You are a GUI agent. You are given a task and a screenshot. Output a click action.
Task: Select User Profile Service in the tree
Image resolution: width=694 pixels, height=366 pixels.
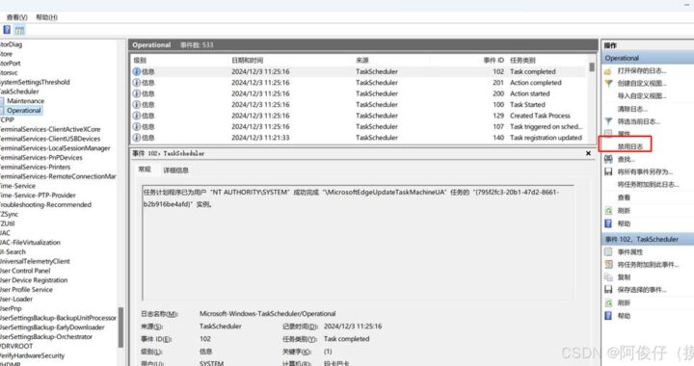27,290
